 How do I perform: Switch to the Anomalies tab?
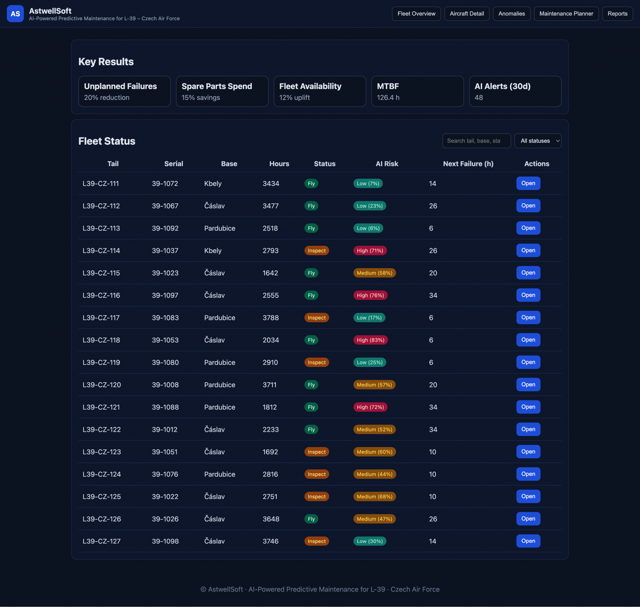tap(511, 14)
